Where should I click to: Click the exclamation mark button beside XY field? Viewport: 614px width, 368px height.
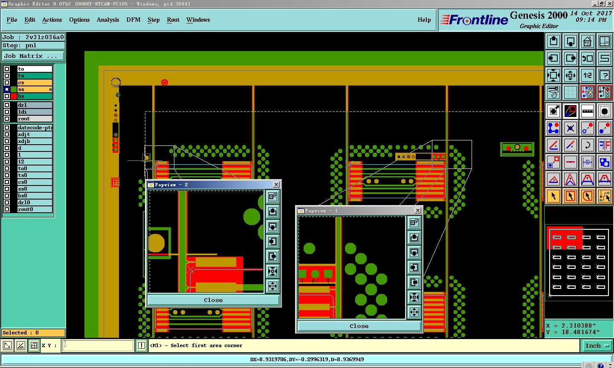coord(142,345)
